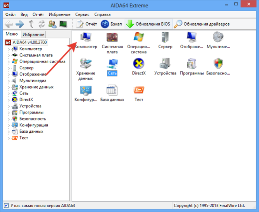The width and height of the screenshot is (259, 212).
Task: Open the Избранное menu in menu bar
Action: pyautogui.click(x=59, y=14)
